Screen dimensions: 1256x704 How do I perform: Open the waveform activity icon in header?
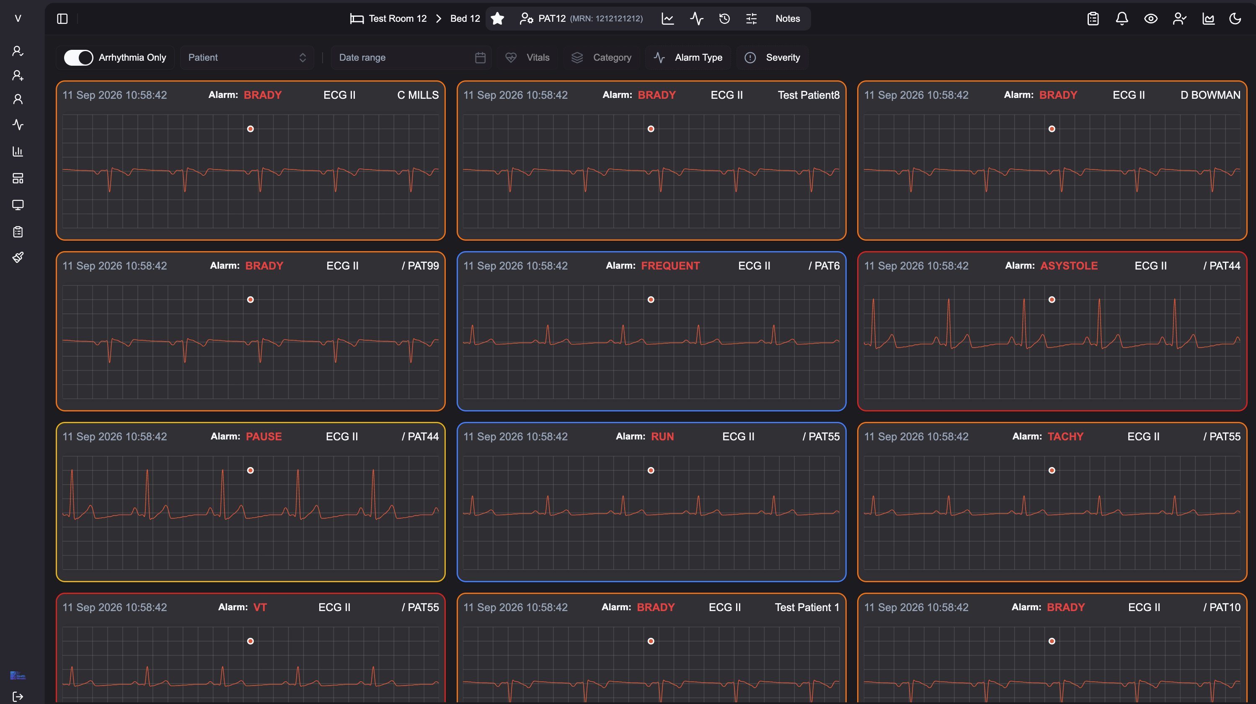697,18
